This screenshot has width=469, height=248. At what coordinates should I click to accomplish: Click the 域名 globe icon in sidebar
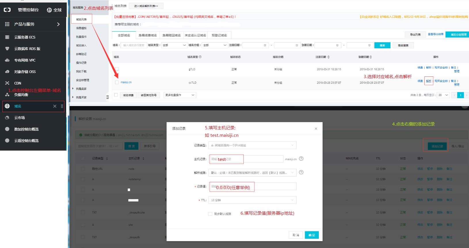(x=7, y=106)
